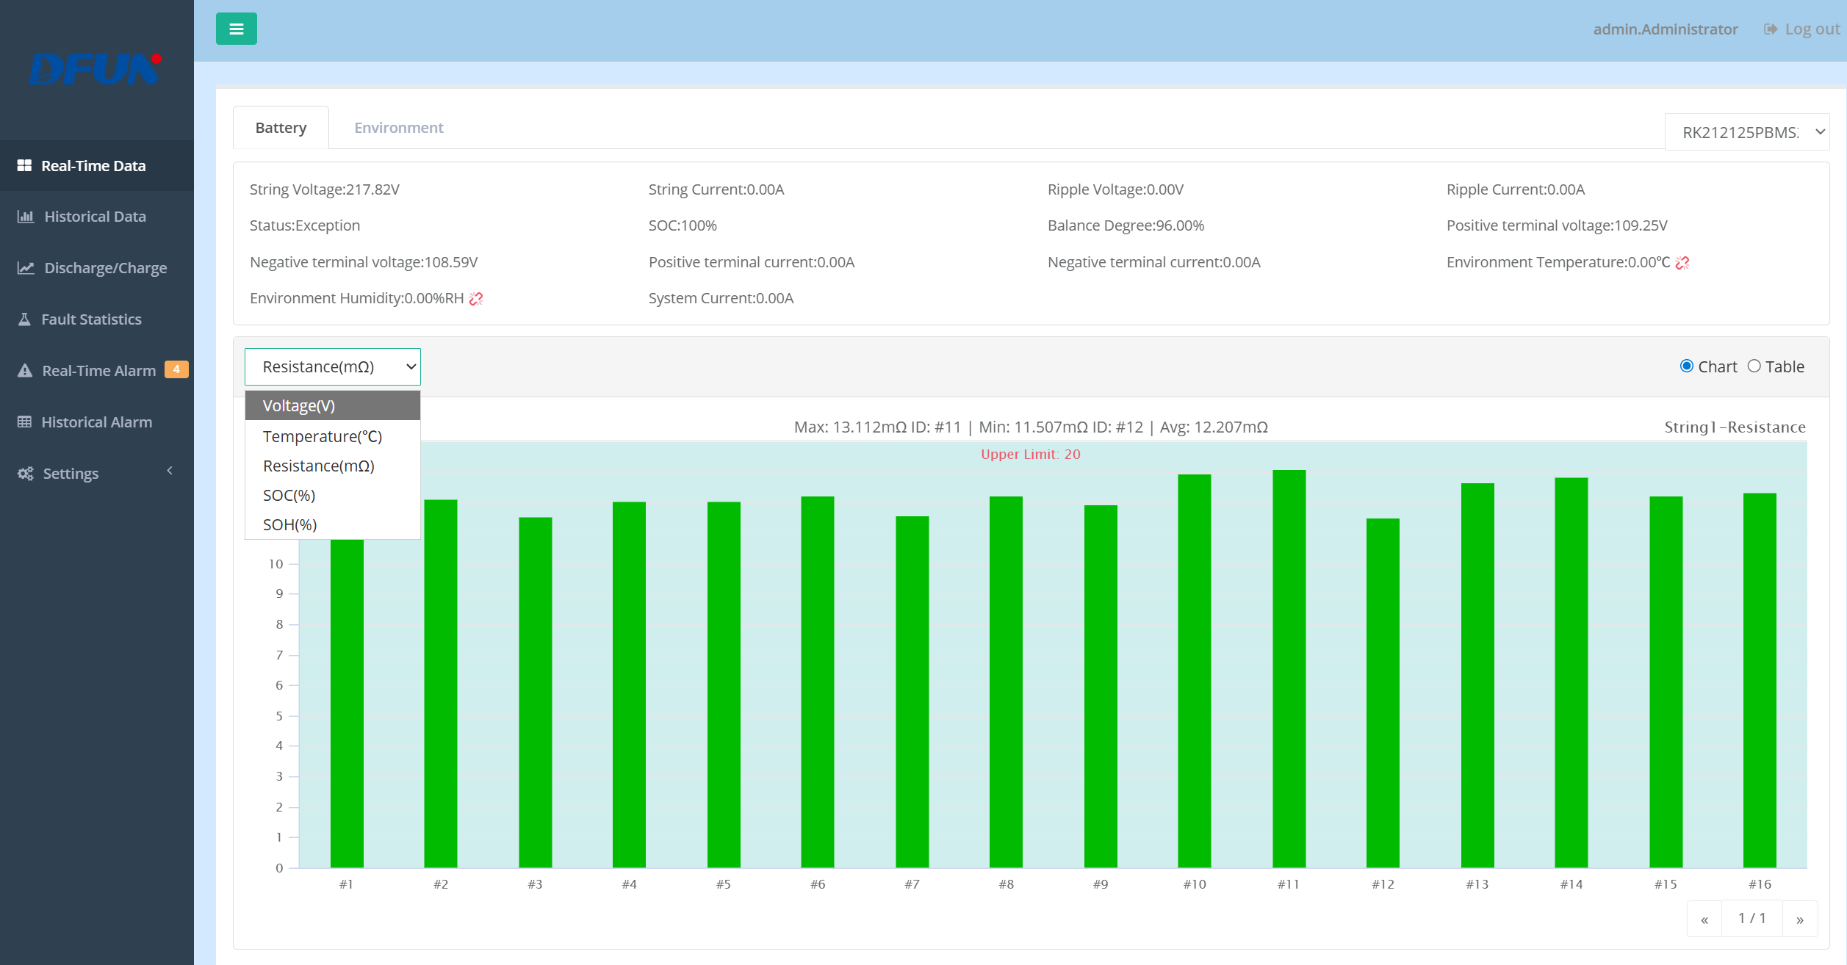Go to next chart page arrow

(1799, 919)
